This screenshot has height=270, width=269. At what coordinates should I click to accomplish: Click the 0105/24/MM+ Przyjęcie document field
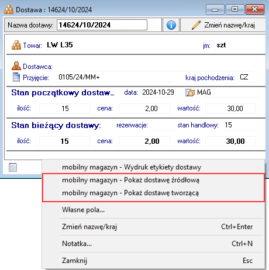115,77
